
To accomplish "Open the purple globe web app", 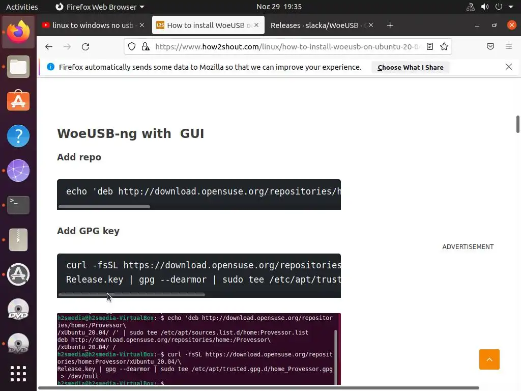I will [18, 171].
